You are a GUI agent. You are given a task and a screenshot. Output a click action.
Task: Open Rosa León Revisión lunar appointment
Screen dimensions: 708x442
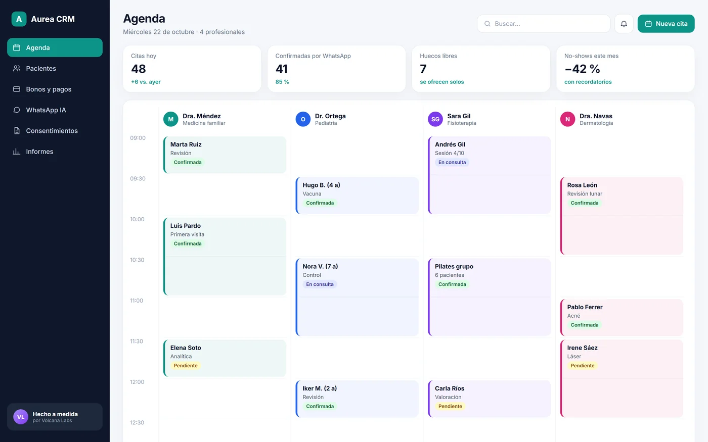pyautogui.click(x=622, y=216)
